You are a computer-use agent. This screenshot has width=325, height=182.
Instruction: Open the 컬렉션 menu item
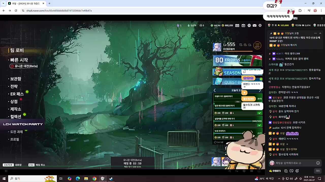point(16,117)
